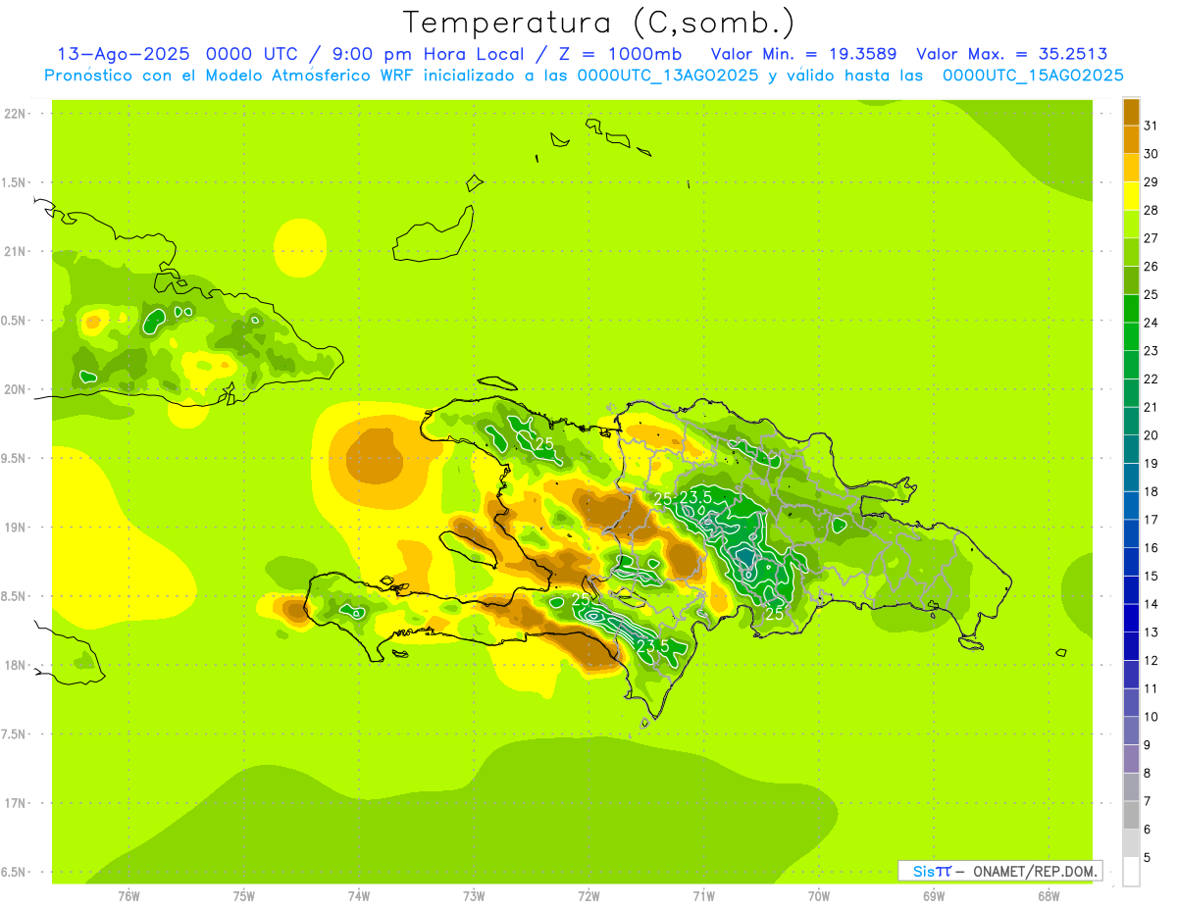Viewport: 1177px width, 909px height.
Task: Click the "74W" longitude label
Action: [359, 896]
